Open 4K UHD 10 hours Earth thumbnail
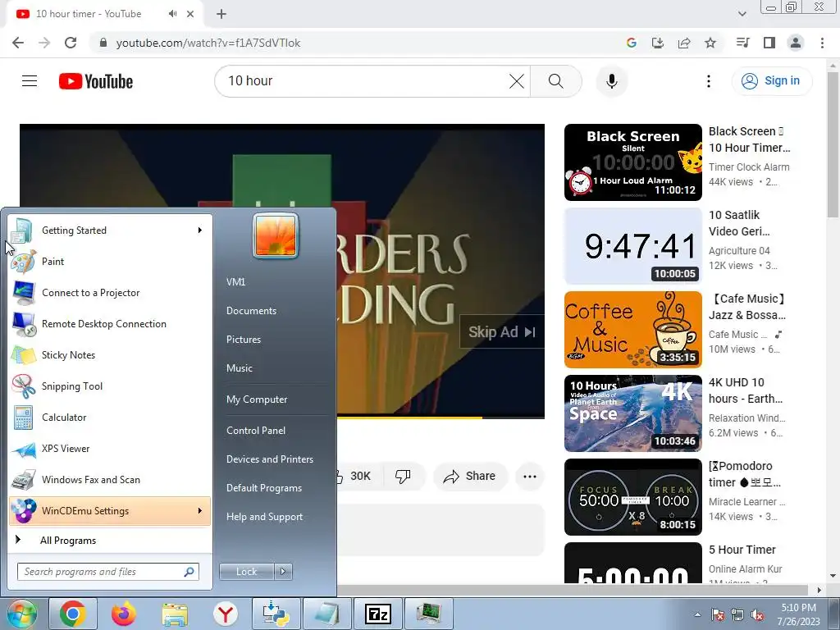This screenshot has height=630, width=840. pos(632,413)
